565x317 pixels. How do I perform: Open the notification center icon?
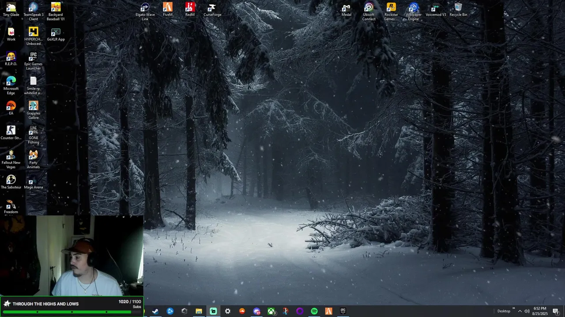point(556,311)
